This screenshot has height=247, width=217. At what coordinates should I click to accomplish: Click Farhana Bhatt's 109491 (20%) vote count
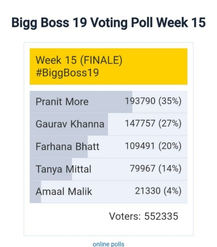(x=153, y=146)
